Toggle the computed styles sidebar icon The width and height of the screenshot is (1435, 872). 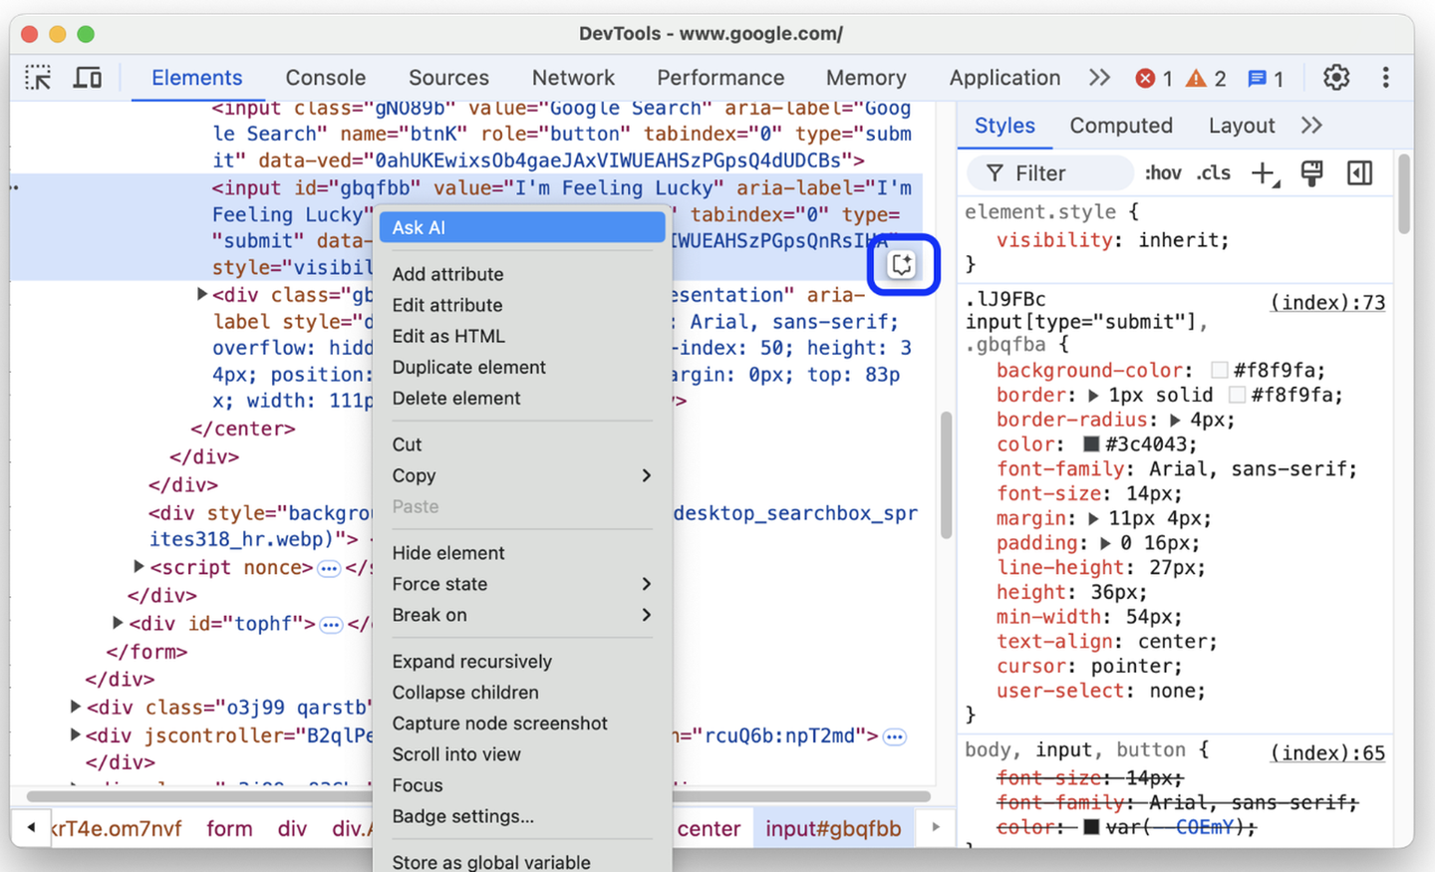tap(1359, 173)
